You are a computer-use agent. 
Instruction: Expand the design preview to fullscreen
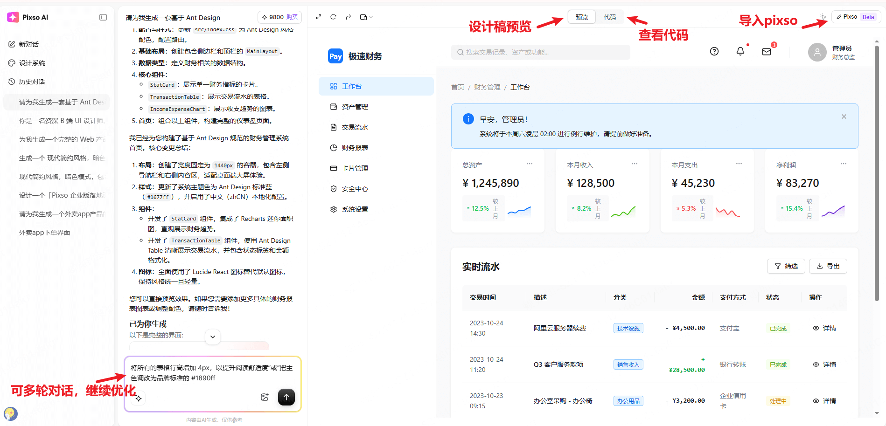pyautogui.click(x=319, y=17)
